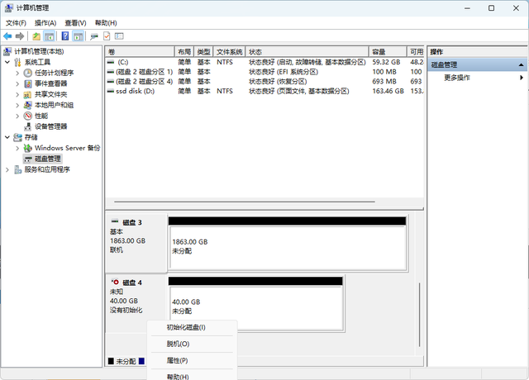Select the 磁盘 2 磁盘分区 1 row

(x=264, y=72)
